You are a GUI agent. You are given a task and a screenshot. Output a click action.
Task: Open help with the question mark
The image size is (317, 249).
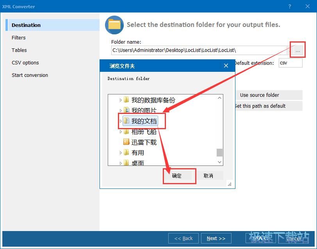290,7
